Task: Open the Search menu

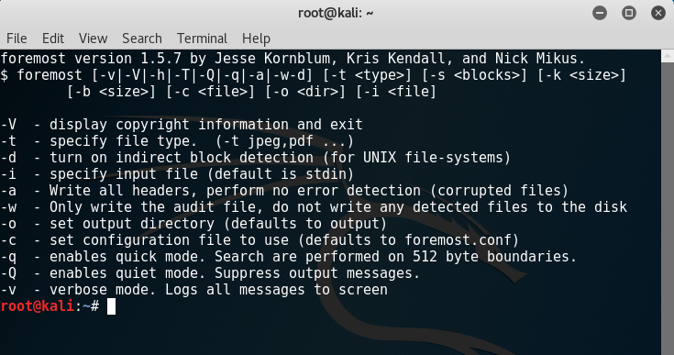Action: 142,39
